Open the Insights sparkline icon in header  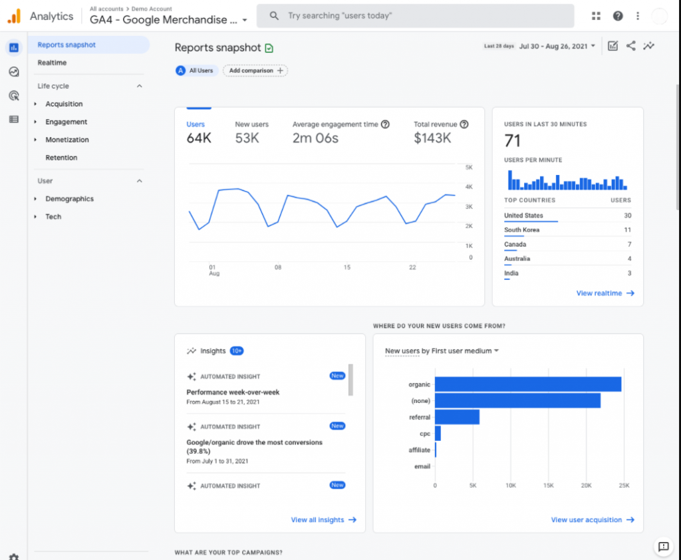(648, 46)
